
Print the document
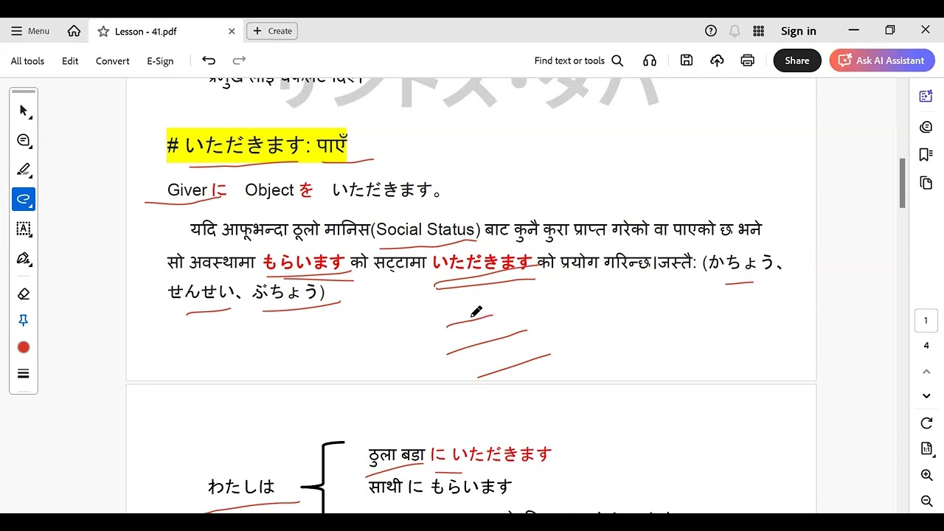748,60
